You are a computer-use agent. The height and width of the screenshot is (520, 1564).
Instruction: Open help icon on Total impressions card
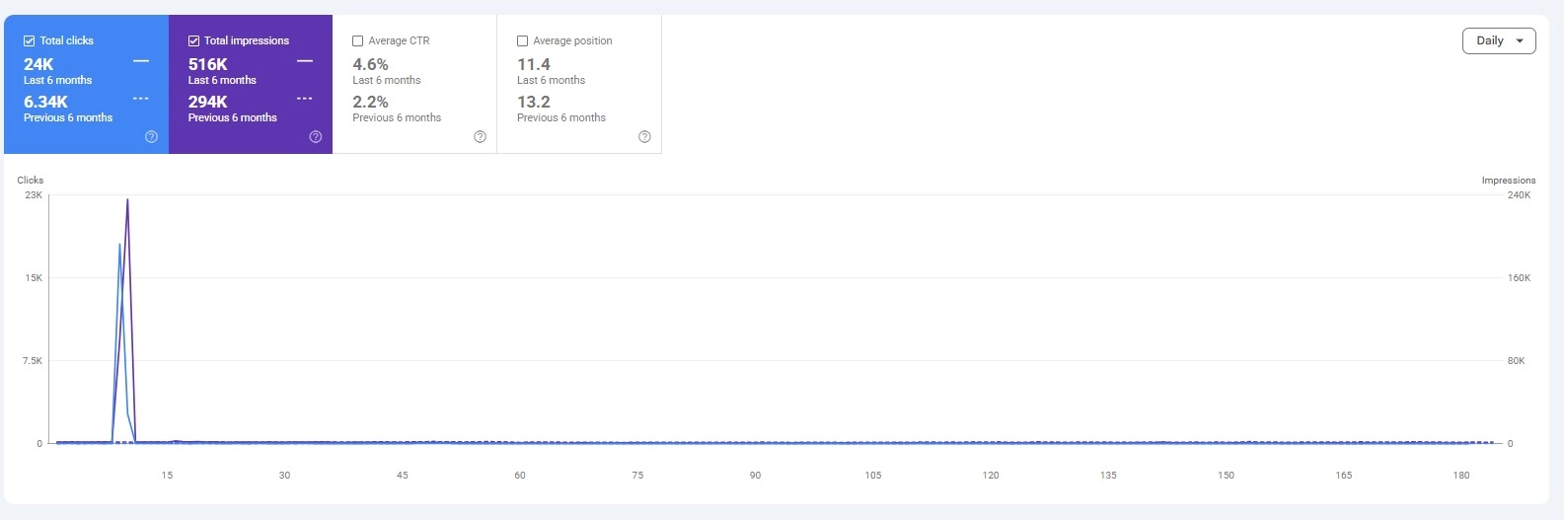pos(315,137)
